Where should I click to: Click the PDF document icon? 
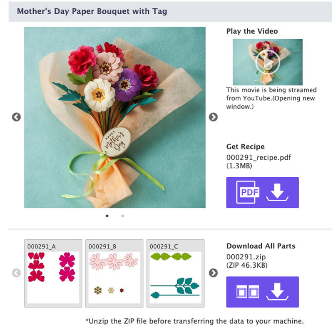click(247, 192)
